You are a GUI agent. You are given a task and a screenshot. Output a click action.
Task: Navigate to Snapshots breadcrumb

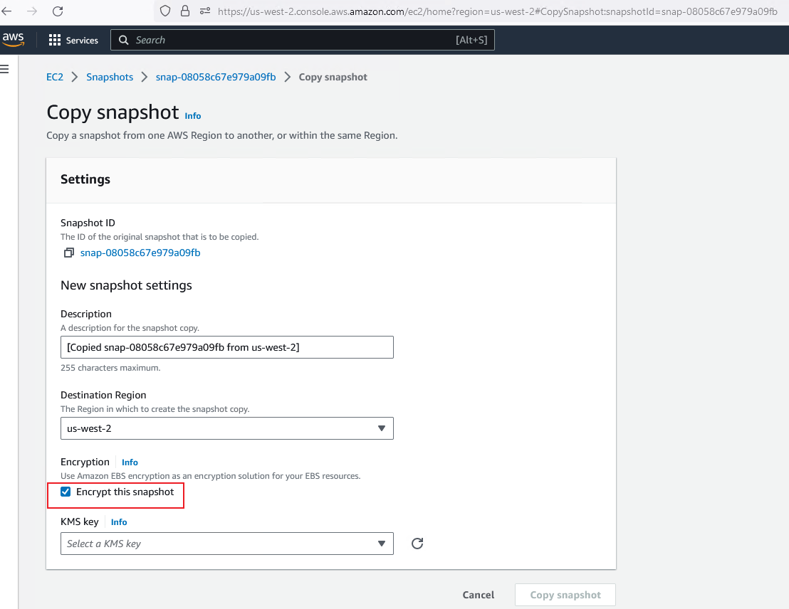click(x=110, y=77)
